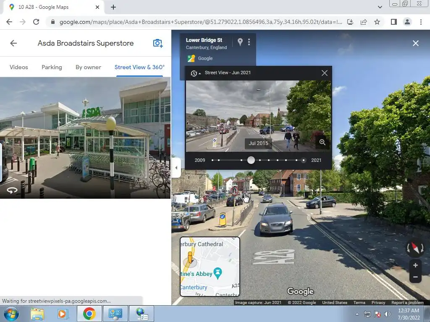This screenshot has height=322, width=430.
Task: Show hidden system tray icons
Action: pyautogui.click(x=357, y=314)
